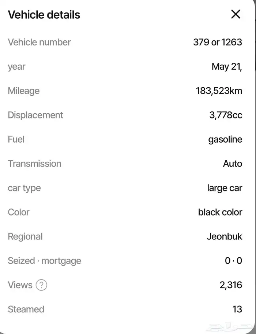Click the Vehicle number label
256x334 pixels.
(39, 42)
